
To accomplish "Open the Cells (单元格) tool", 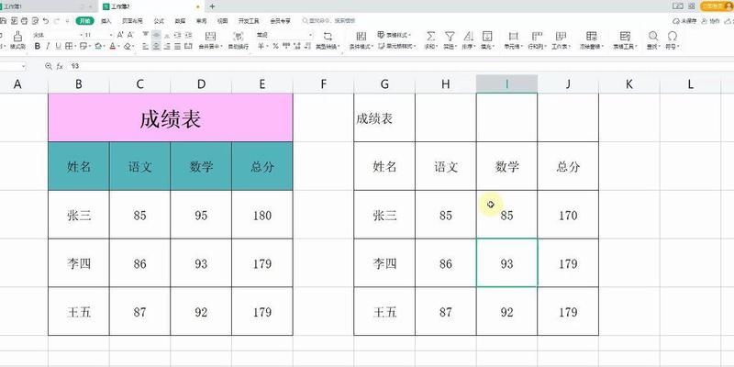I will (514, 40).
